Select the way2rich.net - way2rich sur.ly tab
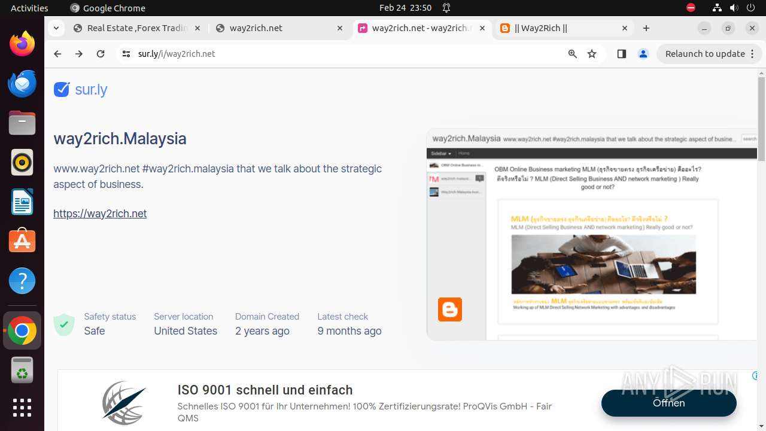 [422, 28]
